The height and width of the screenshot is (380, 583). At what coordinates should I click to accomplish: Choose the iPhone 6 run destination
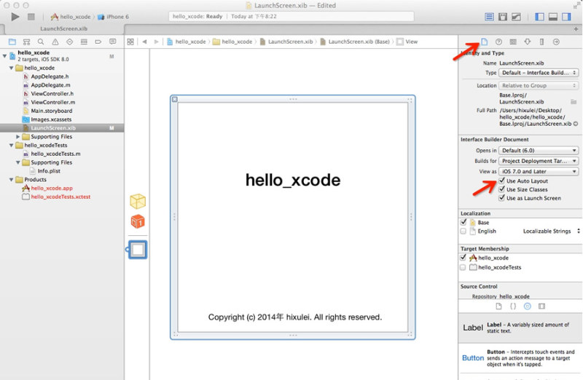coord(113,17)
